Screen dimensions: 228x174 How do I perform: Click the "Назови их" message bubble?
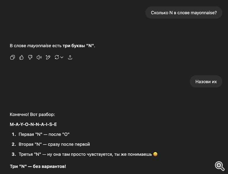[206, 82]
